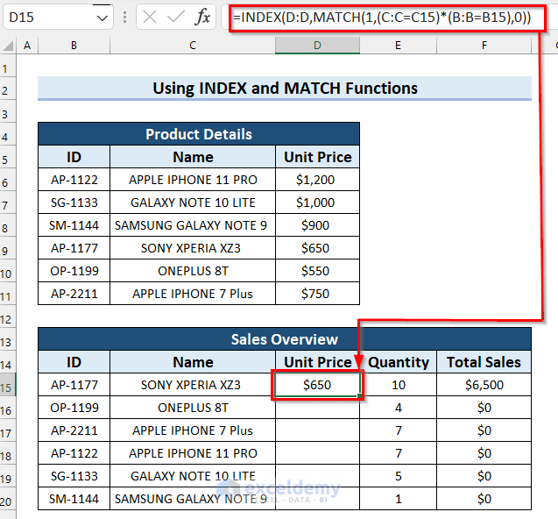Select cell AP-1122 in row 18
The height and width of the screenshot is (519, 558).
(x=74, y=453)
